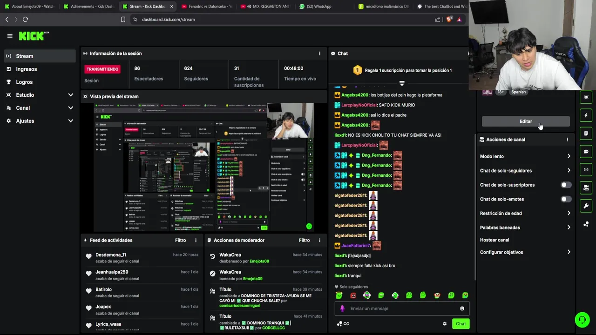This screenshot has width=596, height=335.
Task: Open the emoji picker in the message box
Action: 462,308
